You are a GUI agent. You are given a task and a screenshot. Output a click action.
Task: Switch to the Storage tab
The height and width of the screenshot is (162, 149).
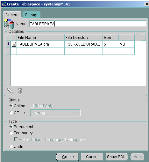tap(32, 15)
